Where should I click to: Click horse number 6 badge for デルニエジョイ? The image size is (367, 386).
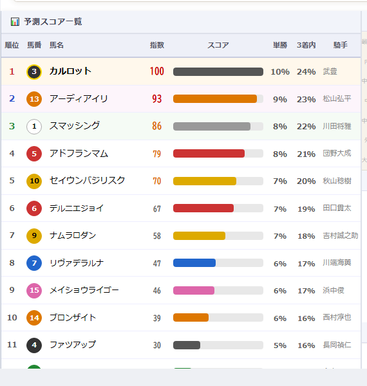click(x=34, y=208)
